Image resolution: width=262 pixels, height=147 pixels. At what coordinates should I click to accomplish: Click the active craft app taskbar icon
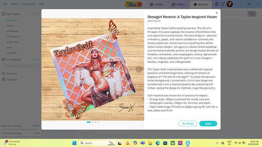pyautogui.click(x=188, y=143)
